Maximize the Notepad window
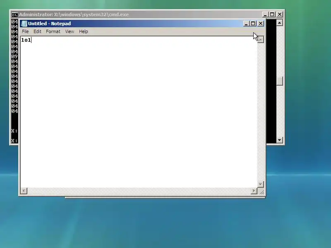 pos(253,24)
